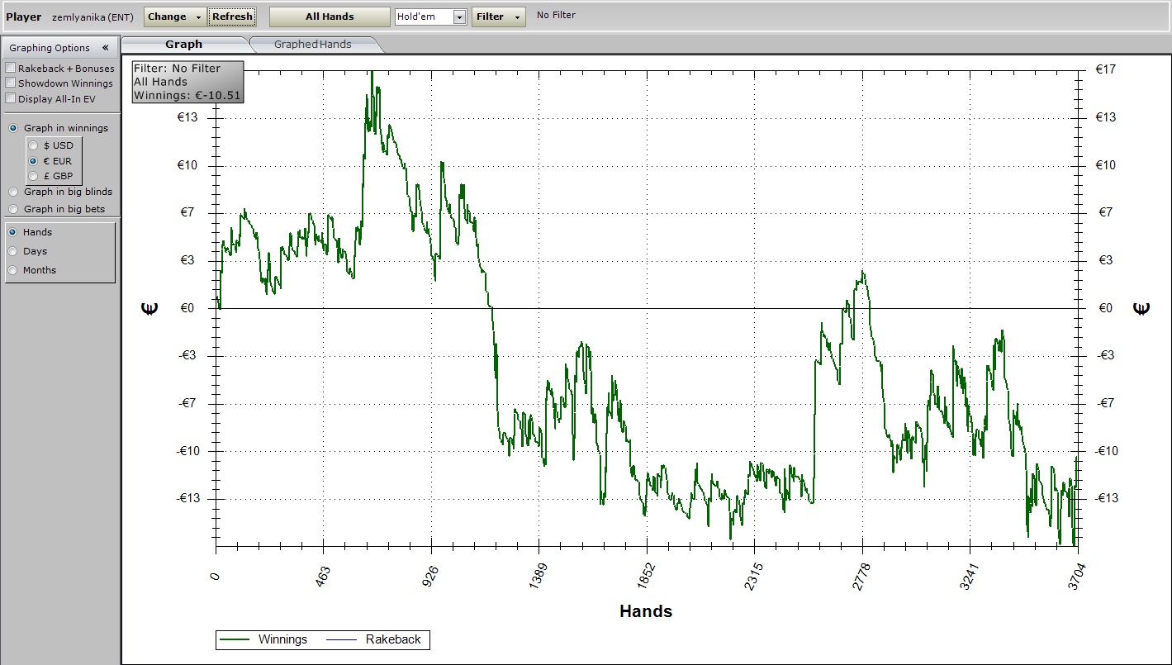Collapse the Graphing Options panel
The height and width of the screenshot is (665, 1172).
pyautogui.click(x=105, y=48)
